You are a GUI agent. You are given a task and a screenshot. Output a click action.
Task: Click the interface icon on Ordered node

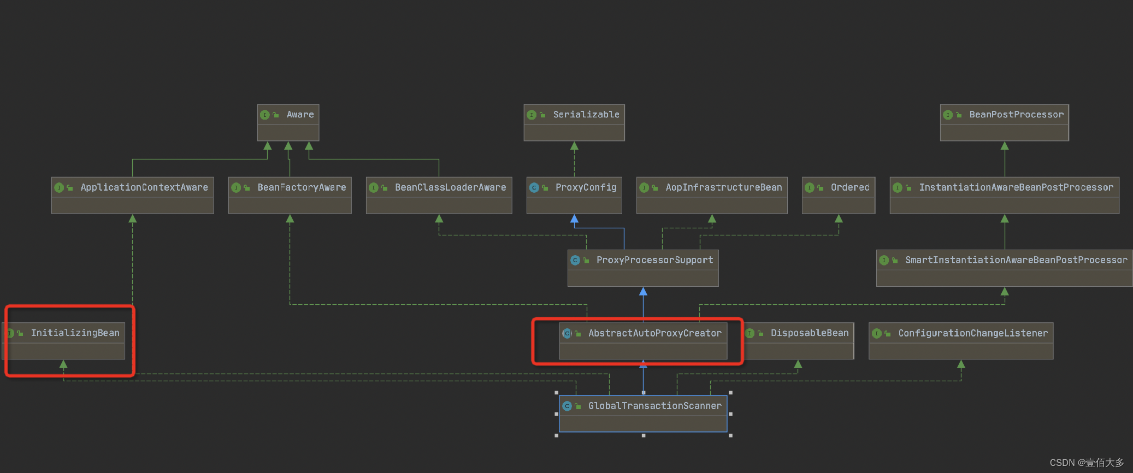(x=810, y=187)
